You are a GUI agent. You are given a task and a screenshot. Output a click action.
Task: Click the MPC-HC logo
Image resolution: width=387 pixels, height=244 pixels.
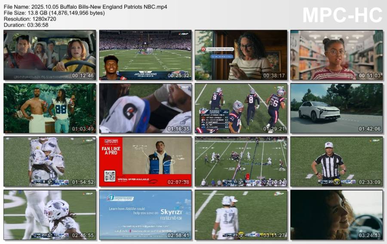(342, 15)
